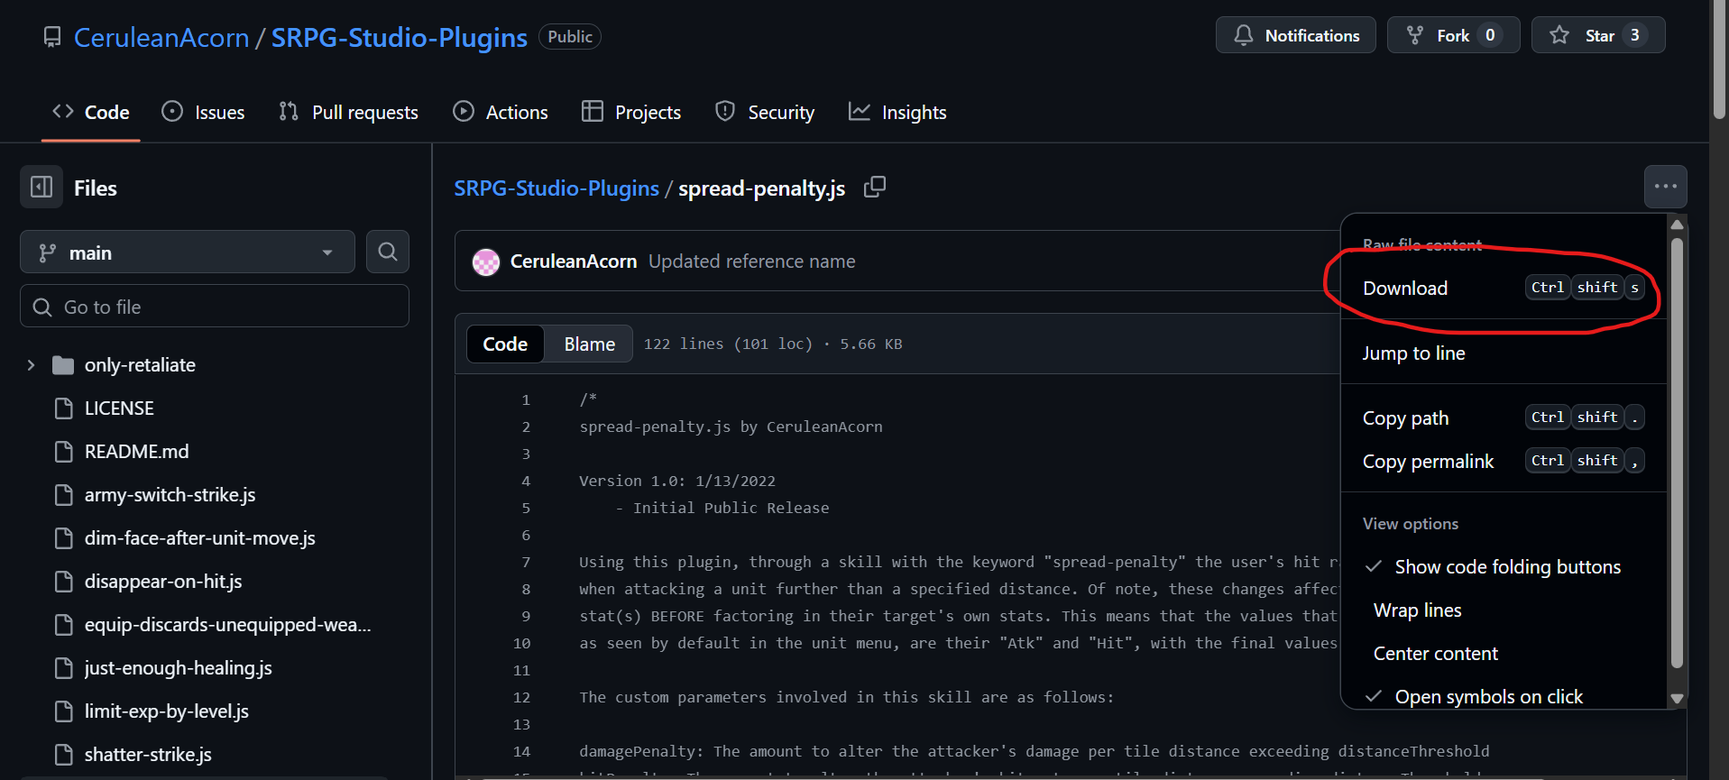Screen dimensions: 1729x780
Task: Star the repository
Action: [x=1597, y=36]
